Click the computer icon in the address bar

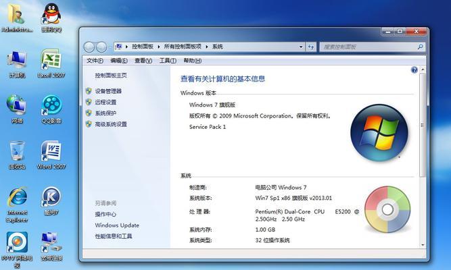118,47
